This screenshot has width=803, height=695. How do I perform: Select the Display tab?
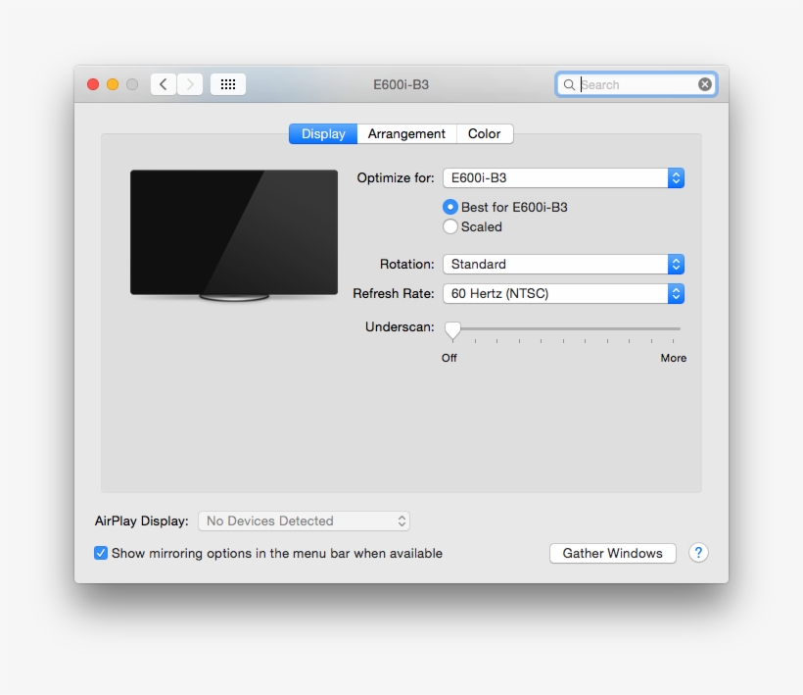(322, 133)
